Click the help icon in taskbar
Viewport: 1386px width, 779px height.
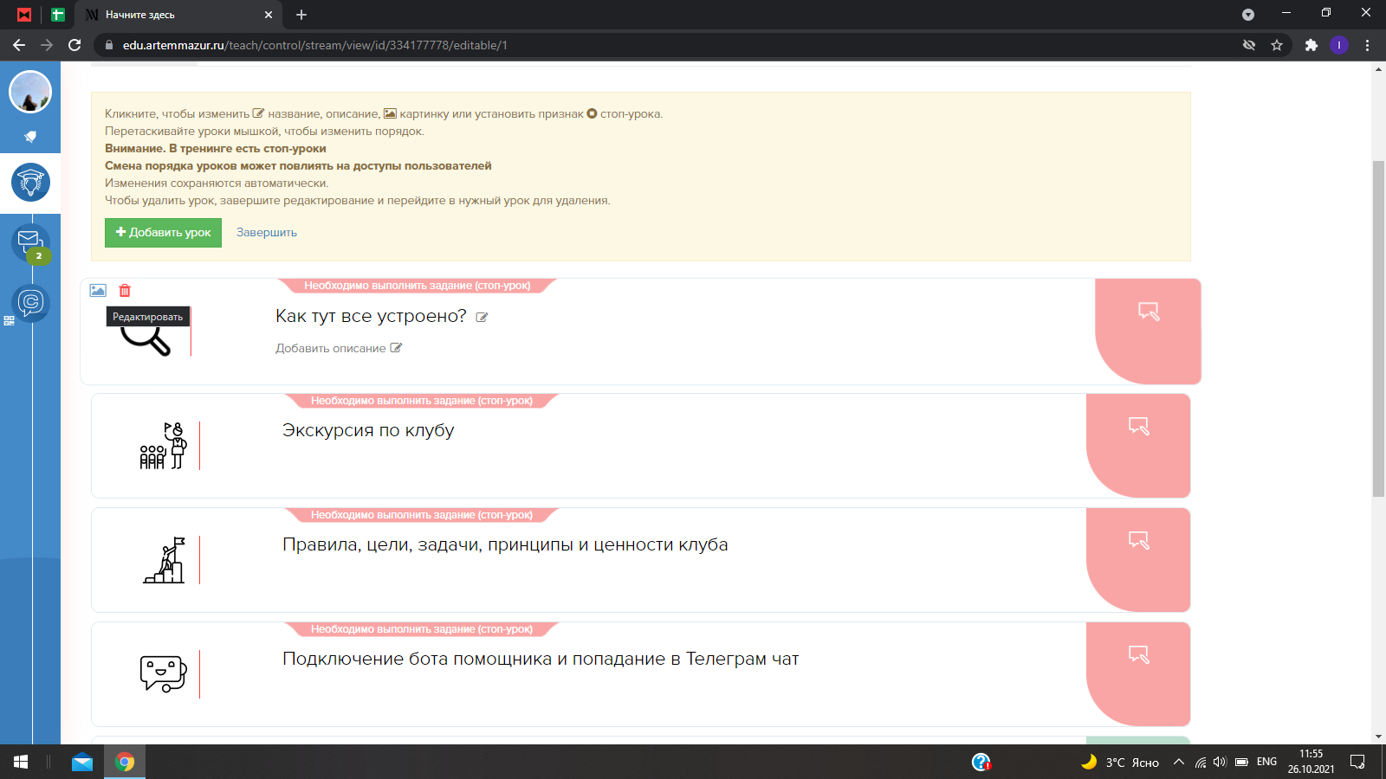[x=981, y=762]
